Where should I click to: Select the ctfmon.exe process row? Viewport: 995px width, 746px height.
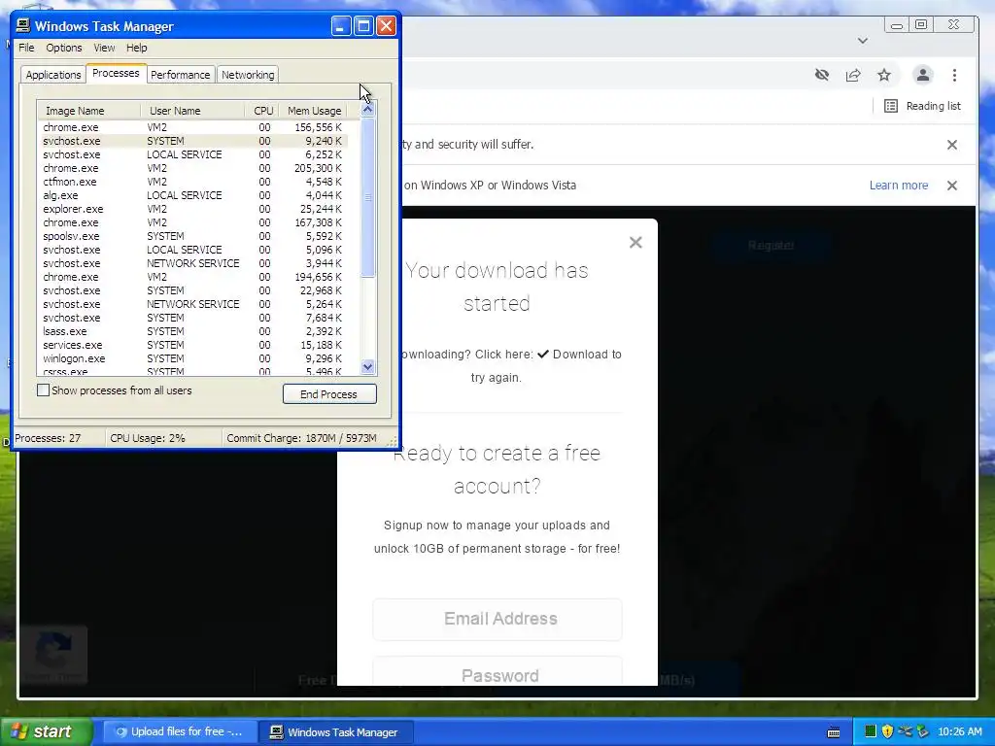pyautogui.click(x=193, y=182)
